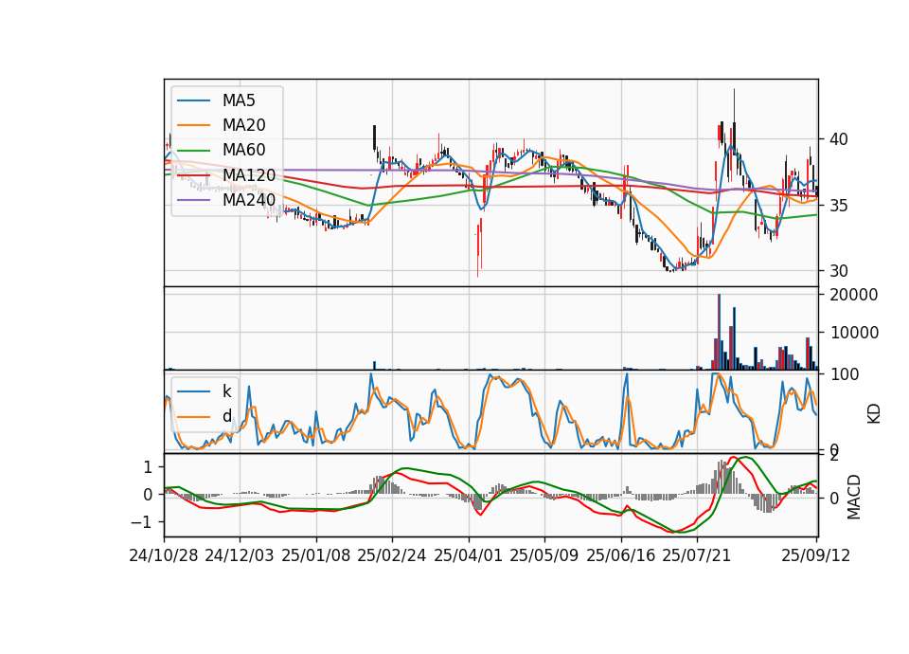Click the price axis value 40

click(x=838, y=139)
